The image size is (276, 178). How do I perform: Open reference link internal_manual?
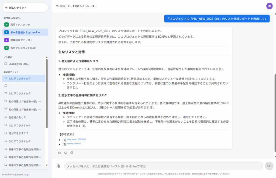coord(74,144)
